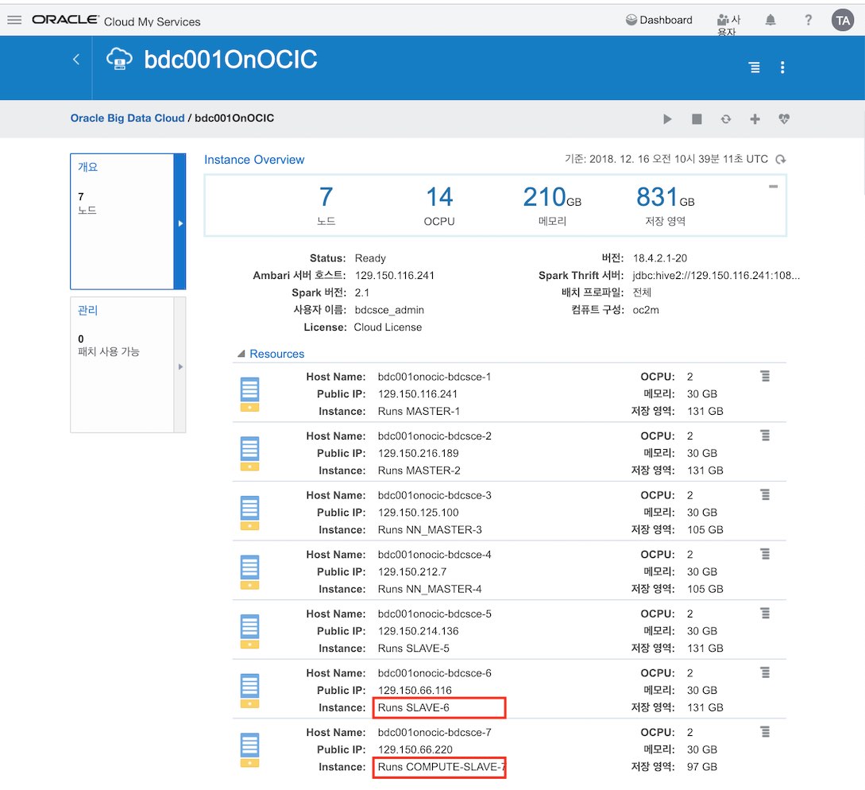Click server icon of MASTER-1 node
This screenshot has height=790, width=865.
250,394
